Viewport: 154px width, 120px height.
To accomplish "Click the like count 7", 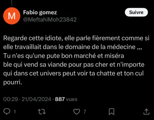I will coord(85,112).
